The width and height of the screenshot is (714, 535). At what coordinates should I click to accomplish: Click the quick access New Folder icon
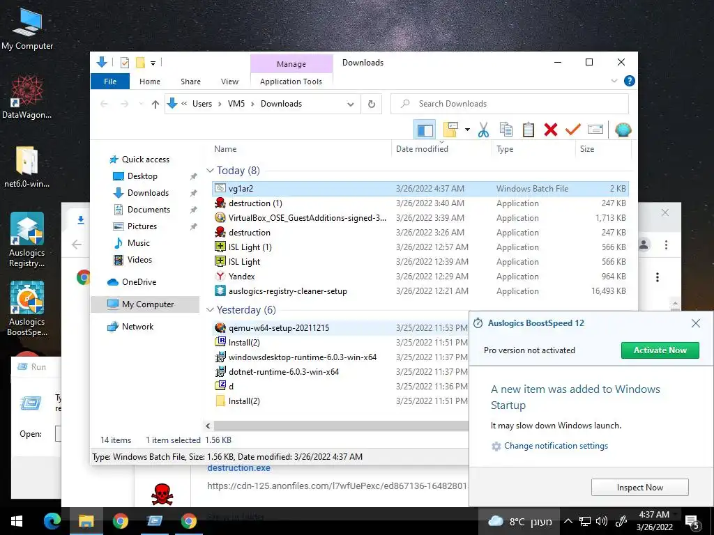[x=141, y=62]
